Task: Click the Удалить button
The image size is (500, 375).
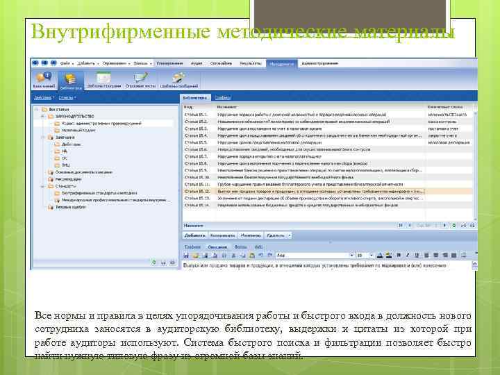Action: (276, 235)
